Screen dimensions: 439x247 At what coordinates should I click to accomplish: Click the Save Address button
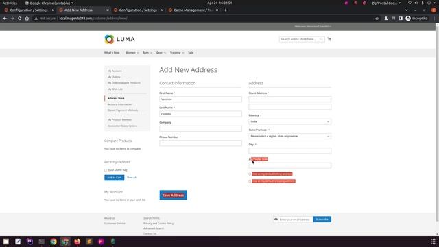click(174, 195)
